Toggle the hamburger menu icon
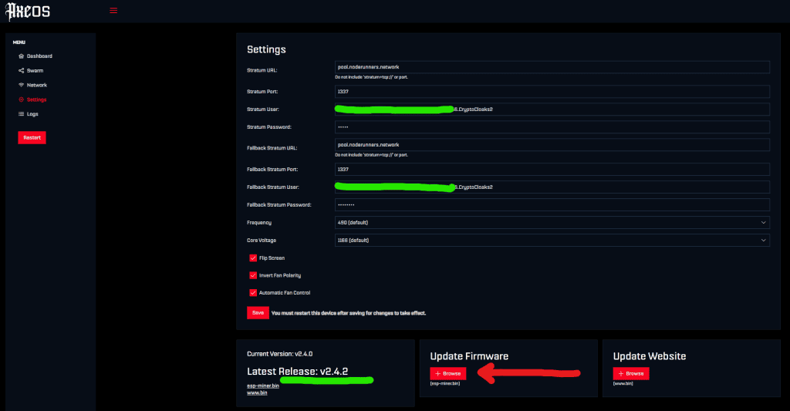Image resolution: width=790 pixels, height=411 pixels. point(113,11)
